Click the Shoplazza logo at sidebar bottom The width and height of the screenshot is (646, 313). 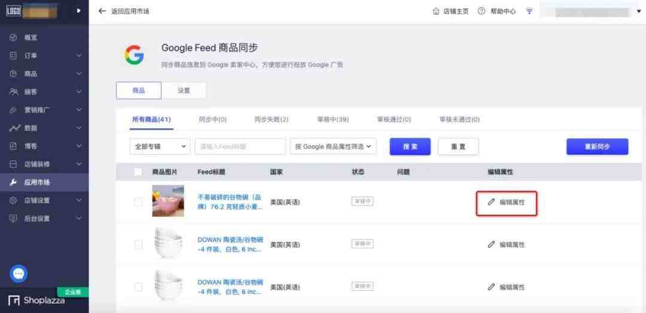click(x=36, y=300)
